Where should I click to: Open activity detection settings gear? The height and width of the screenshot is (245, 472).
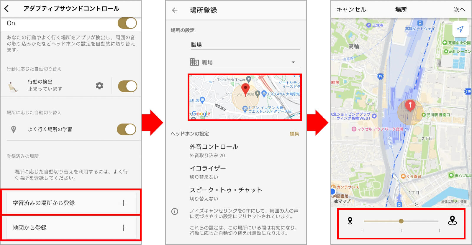pyautogui.click(x=99, y=86)
